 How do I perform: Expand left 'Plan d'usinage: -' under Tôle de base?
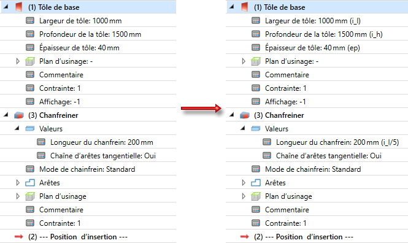click(18, 61)
